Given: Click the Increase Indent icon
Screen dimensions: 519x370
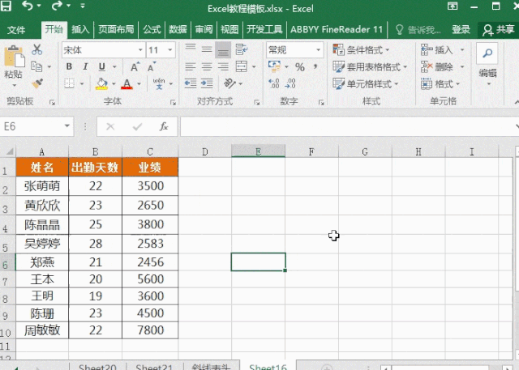Looking at the screenshot, I should pyautogui.click(x=207, y=83).
